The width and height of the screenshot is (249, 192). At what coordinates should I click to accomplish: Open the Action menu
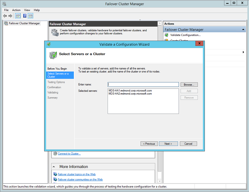point(16,10)
